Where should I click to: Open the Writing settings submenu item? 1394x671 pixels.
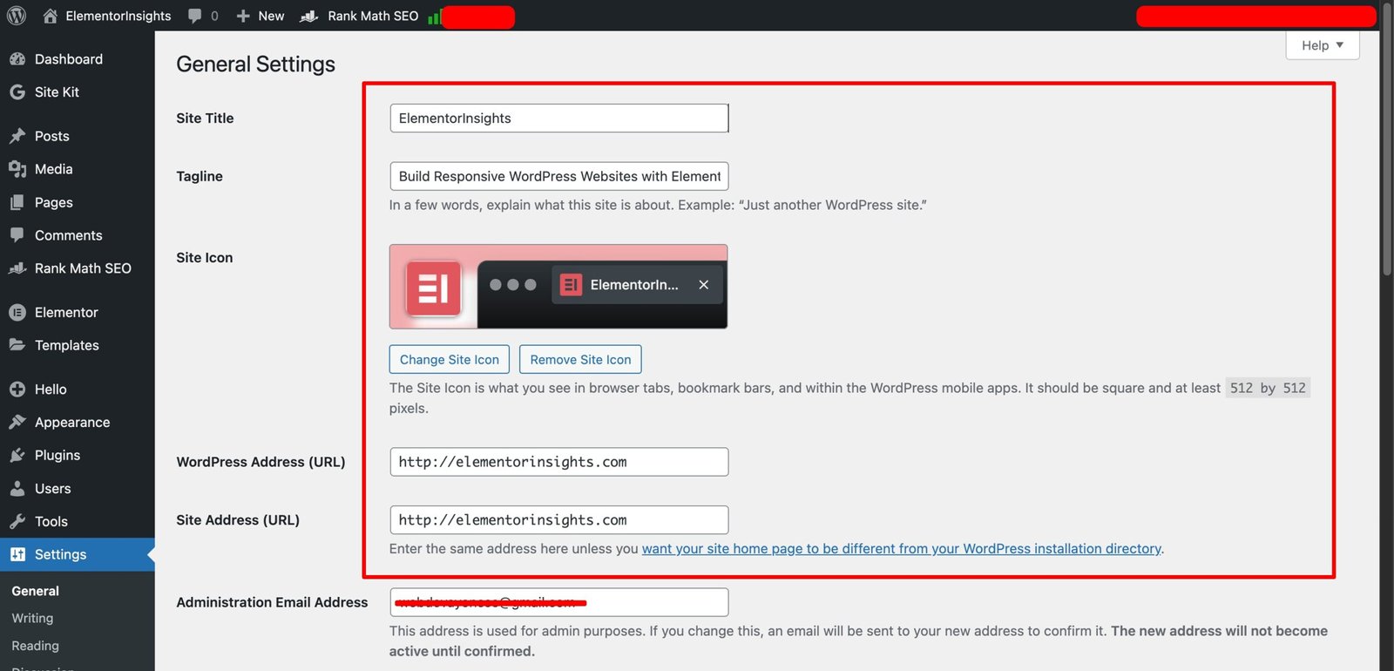[32, 618]
